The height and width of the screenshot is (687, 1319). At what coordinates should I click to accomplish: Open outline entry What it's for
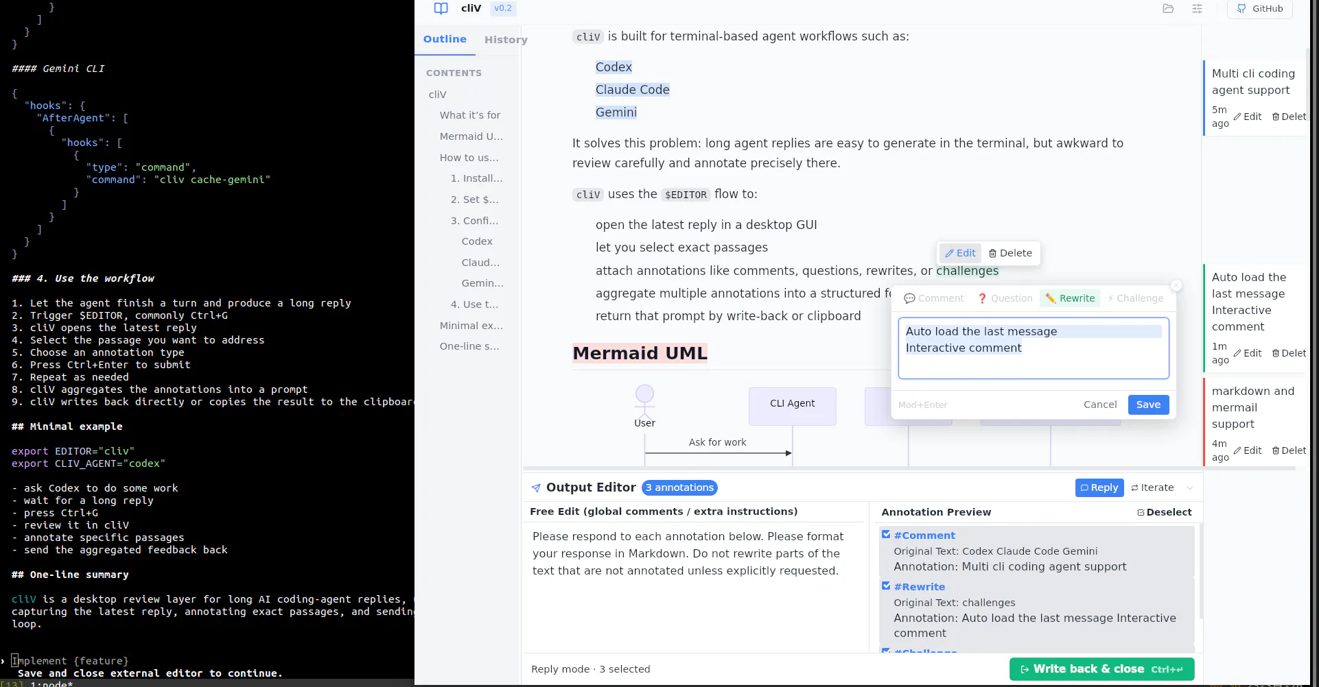point(470,115)
